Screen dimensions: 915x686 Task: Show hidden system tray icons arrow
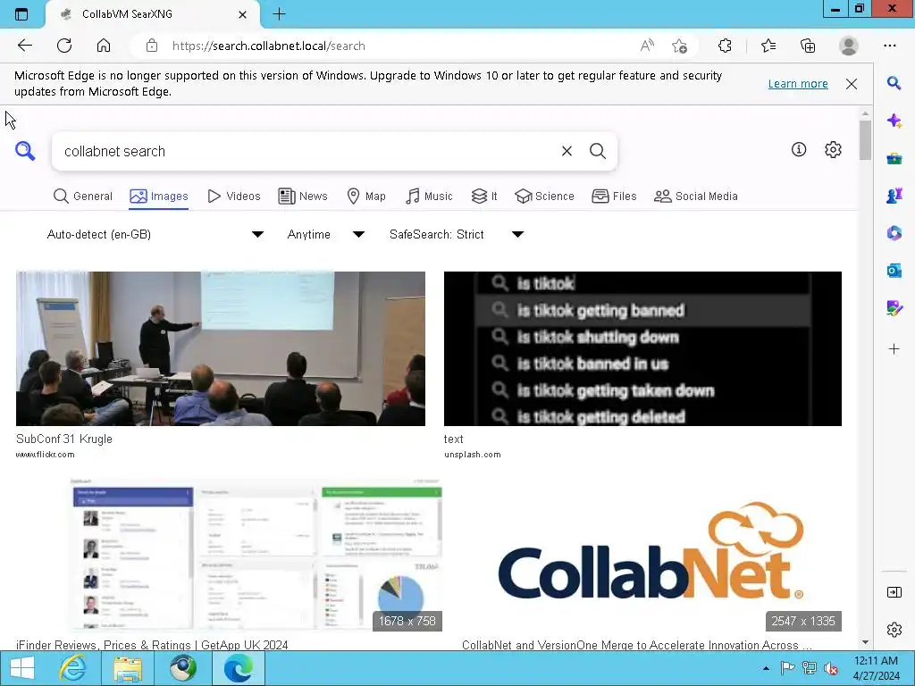[x=766, y=668]
